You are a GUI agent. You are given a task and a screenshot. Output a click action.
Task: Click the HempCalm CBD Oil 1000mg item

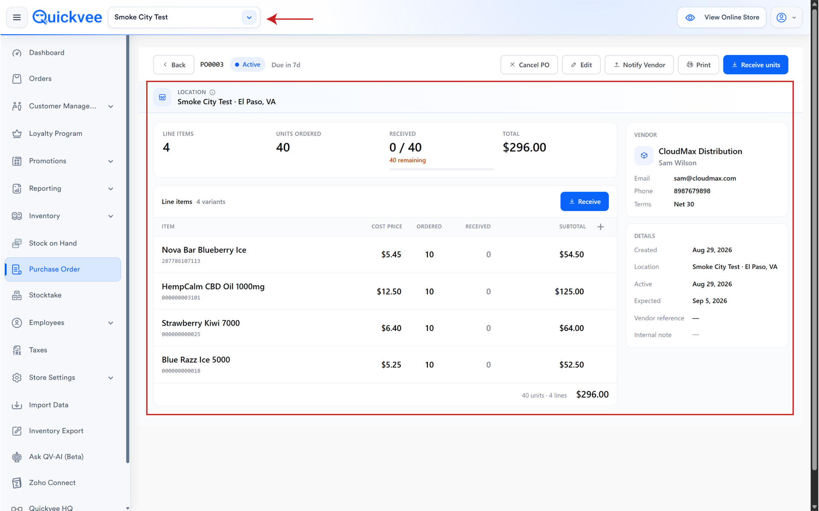click(213, 287)
